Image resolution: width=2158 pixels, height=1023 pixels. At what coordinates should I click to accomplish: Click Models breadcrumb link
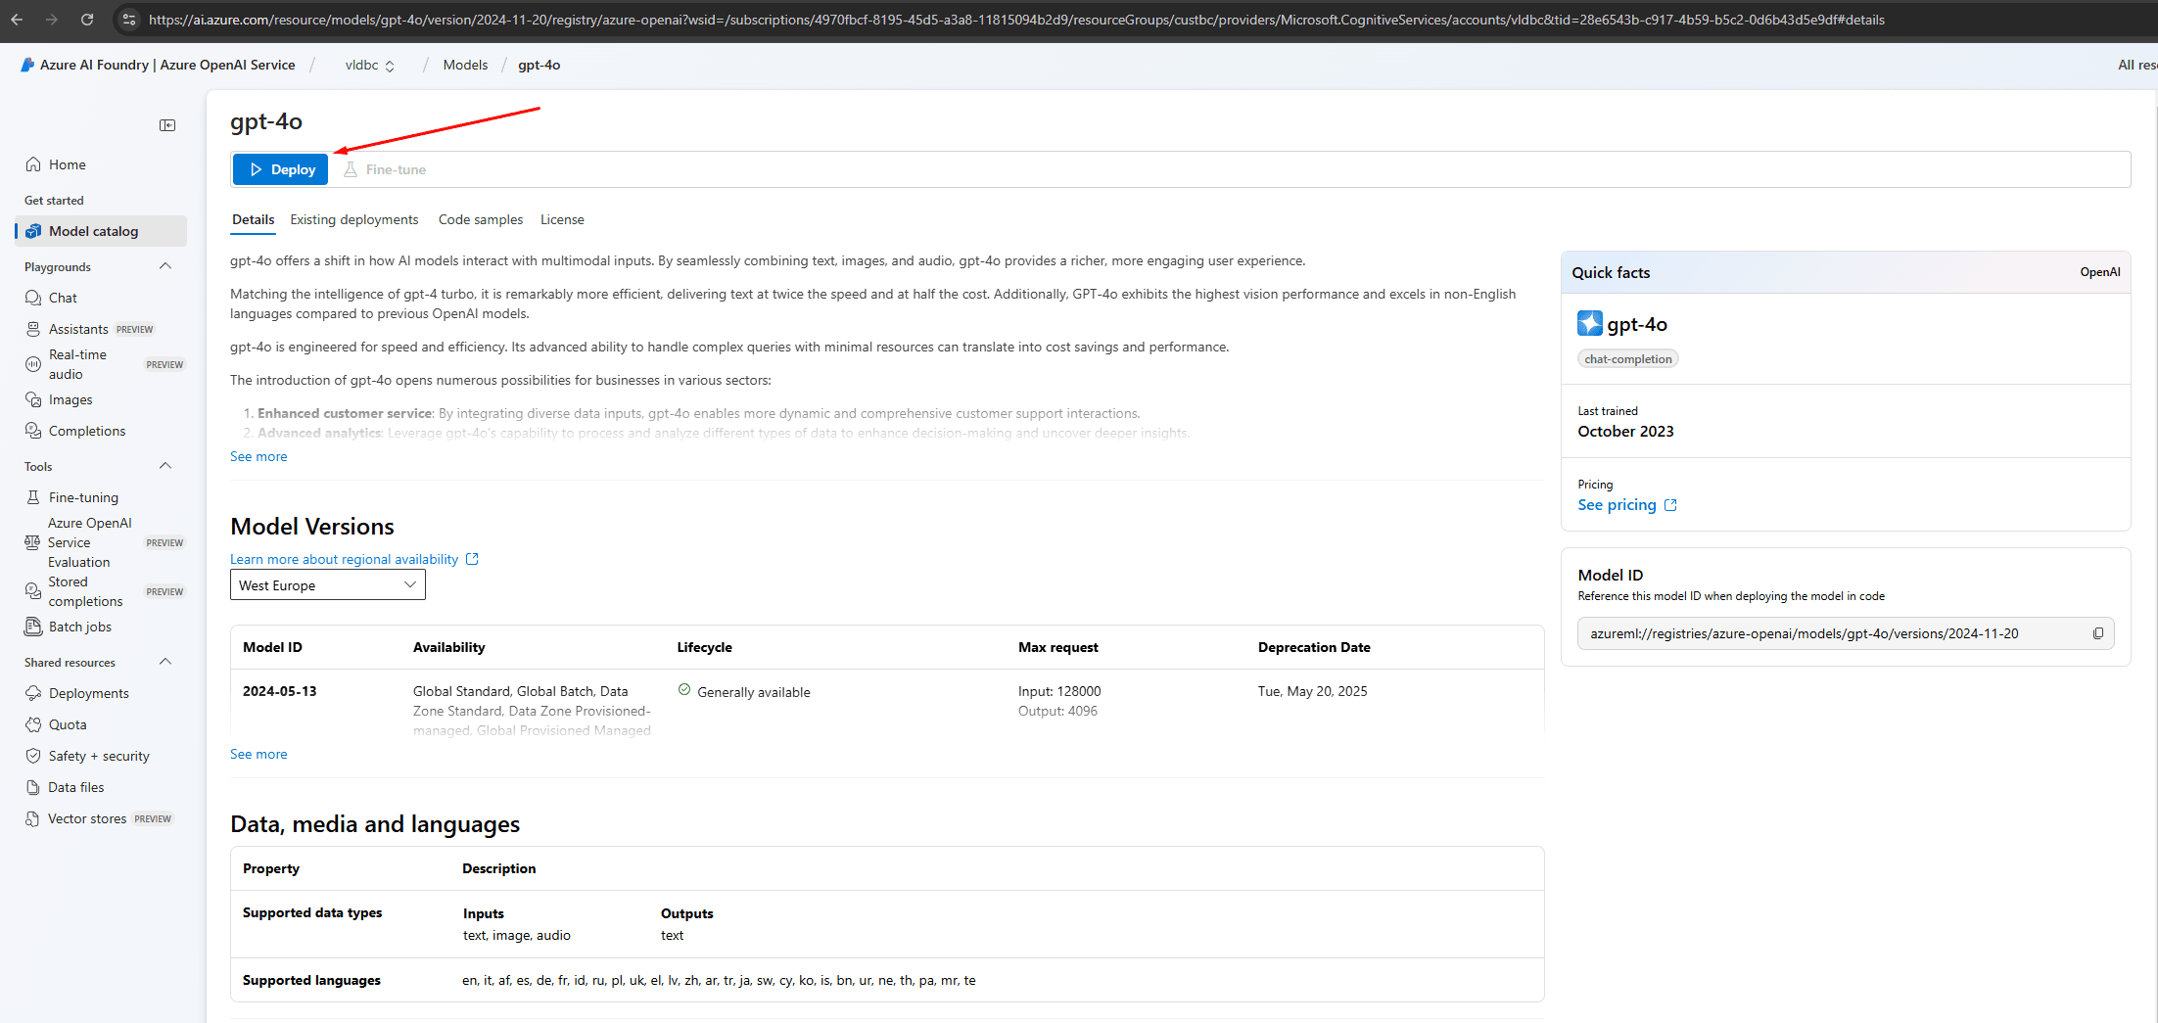point(465,65)
